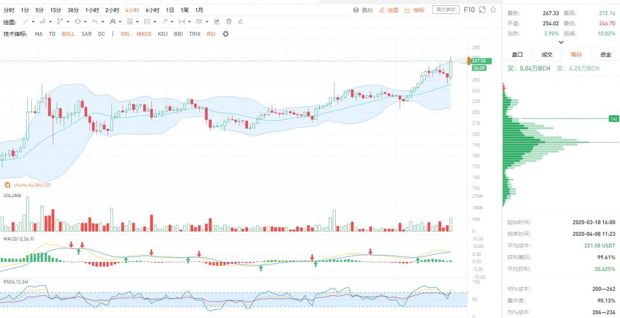Expand more quote details with down chevron
Screen dimensions: 620x318
coord(561,42)
